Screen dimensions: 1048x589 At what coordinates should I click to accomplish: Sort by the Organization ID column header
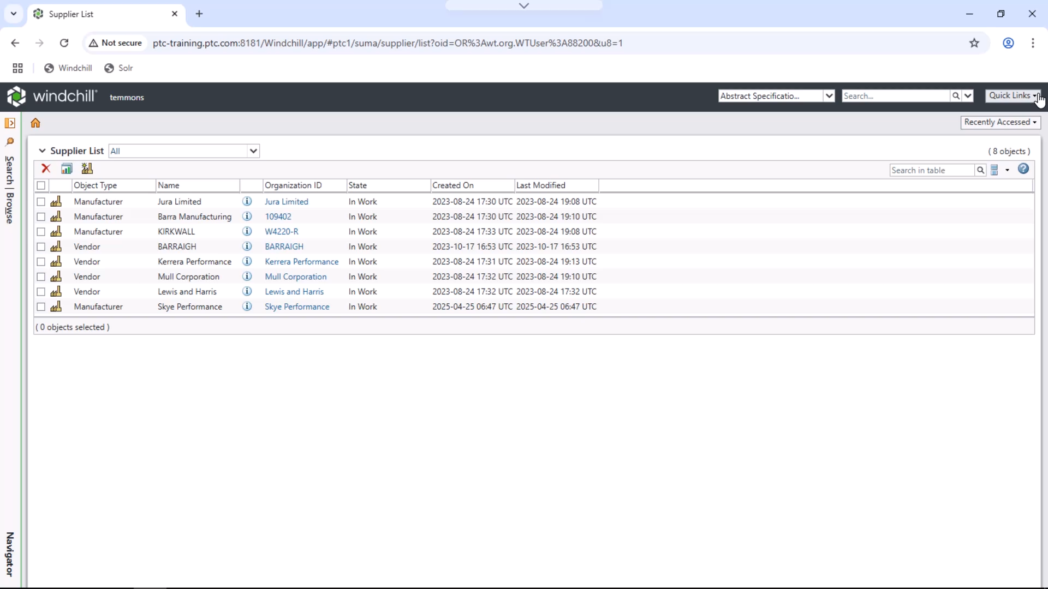click(x=305, y=185)
